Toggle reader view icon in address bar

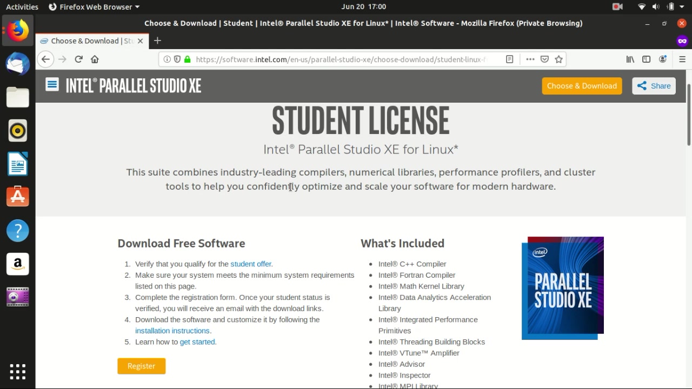(509, 59)
